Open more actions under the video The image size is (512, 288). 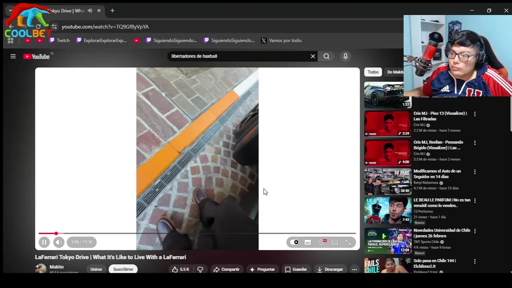[355, 269]
